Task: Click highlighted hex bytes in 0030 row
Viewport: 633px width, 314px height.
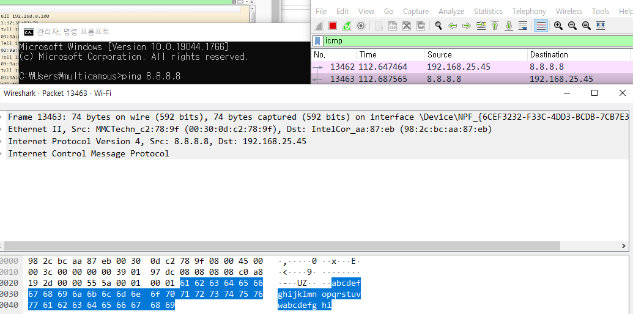Action: coord(146,294)
